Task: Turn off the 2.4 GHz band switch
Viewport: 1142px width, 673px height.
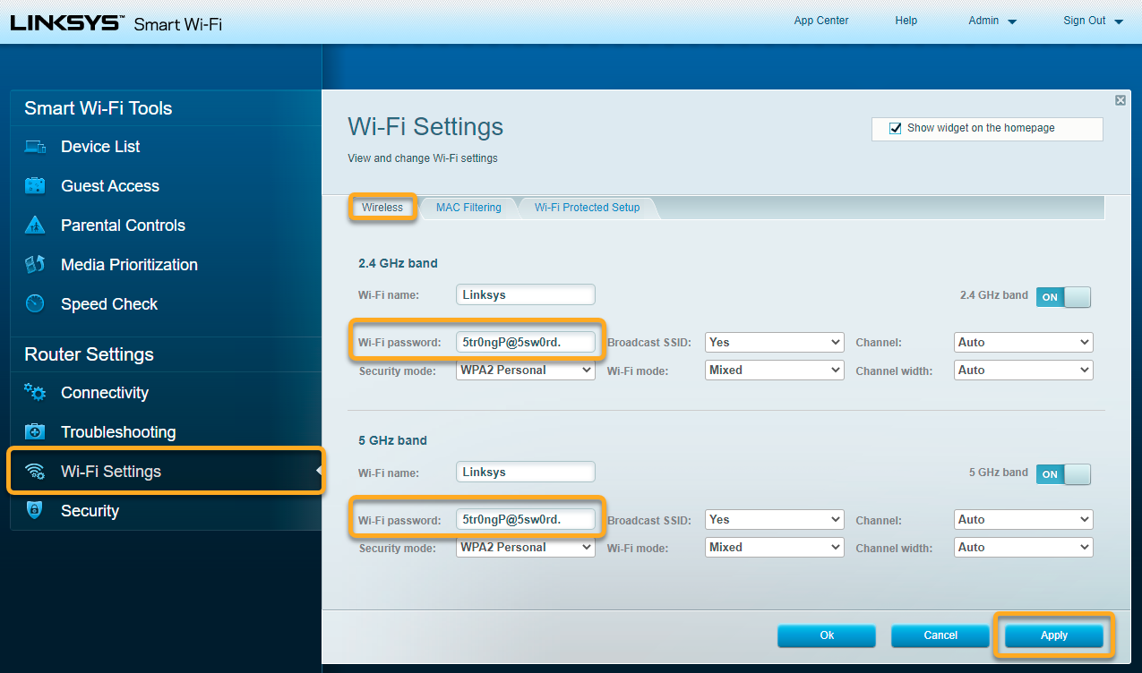Action: click(1064, 297)
